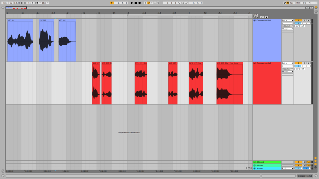Toggle Draw Mode pencil icon

coord(285,3)
